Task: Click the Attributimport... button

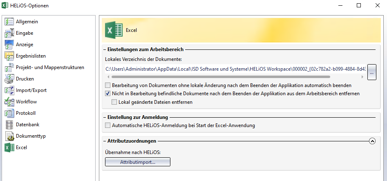Action: [x=137, y=162]
